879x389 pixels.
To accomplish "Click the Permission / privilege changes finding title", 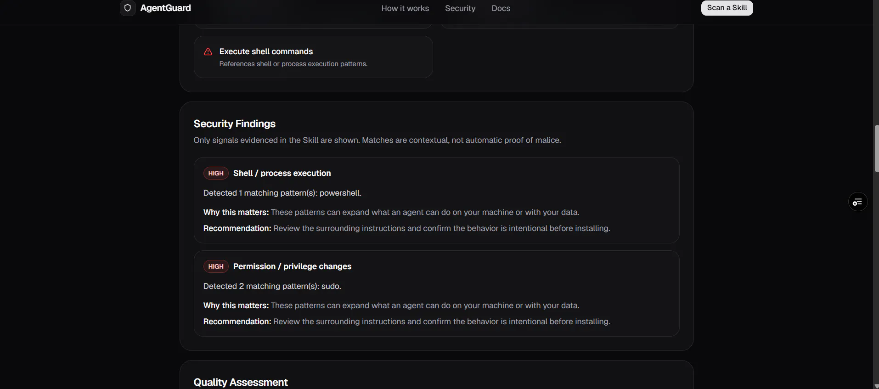I will click(x=292, y=266).
